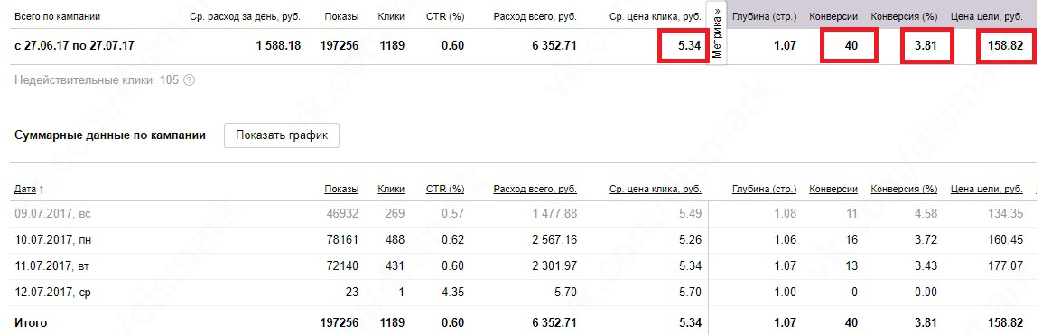Sort daily table by underlined Ср. цена клика link
This screenshot has height=335, width=1042.
click(x=656, y=190)
